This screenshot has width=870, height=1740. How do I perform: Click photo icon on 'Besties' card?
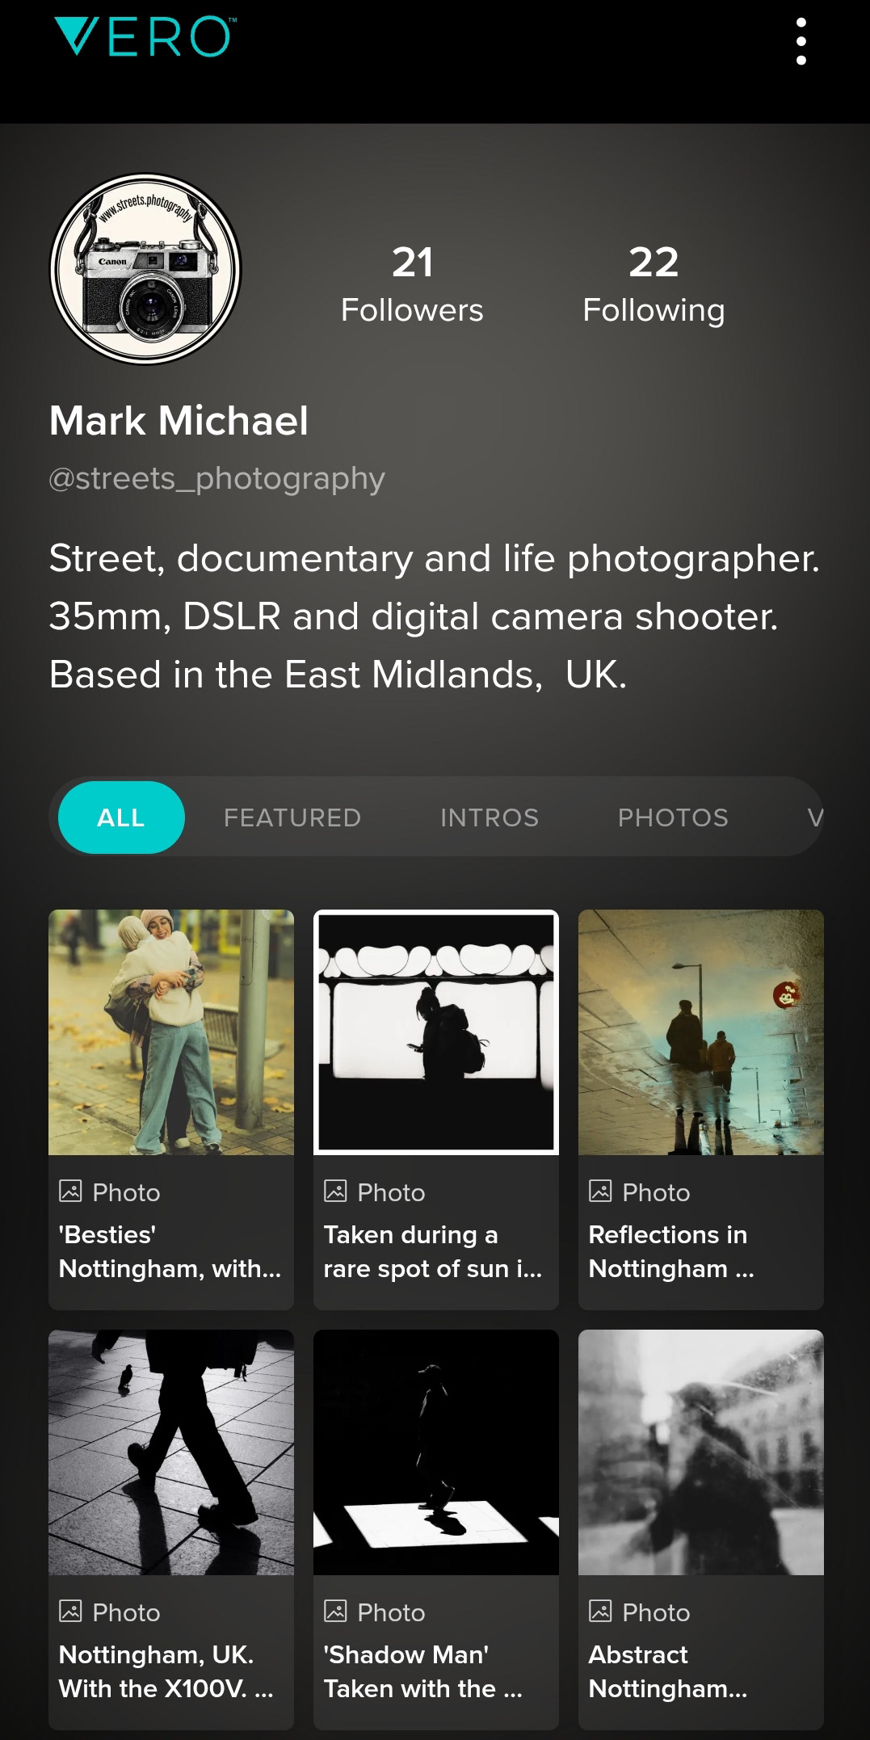(71, 1192)
